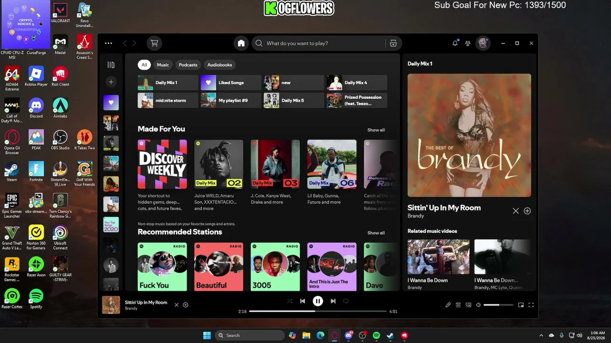This screenshot has width=611, height=343.
Task: Open Liked Songs heart in sidebar
Action: point(111,102)
